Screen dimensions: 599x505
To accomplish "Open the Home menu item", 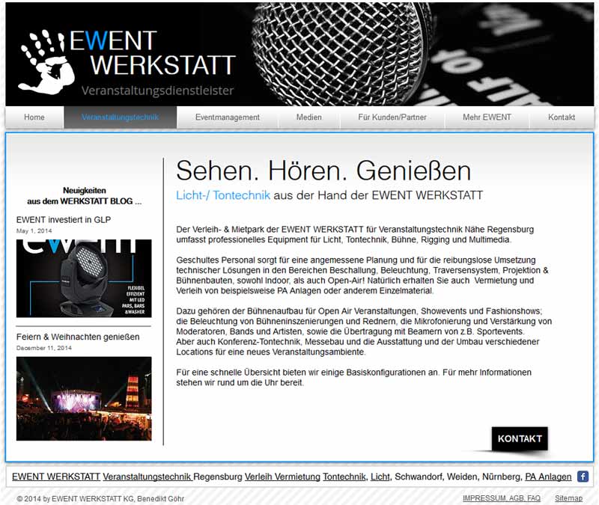I will click(x=34, y=117).
